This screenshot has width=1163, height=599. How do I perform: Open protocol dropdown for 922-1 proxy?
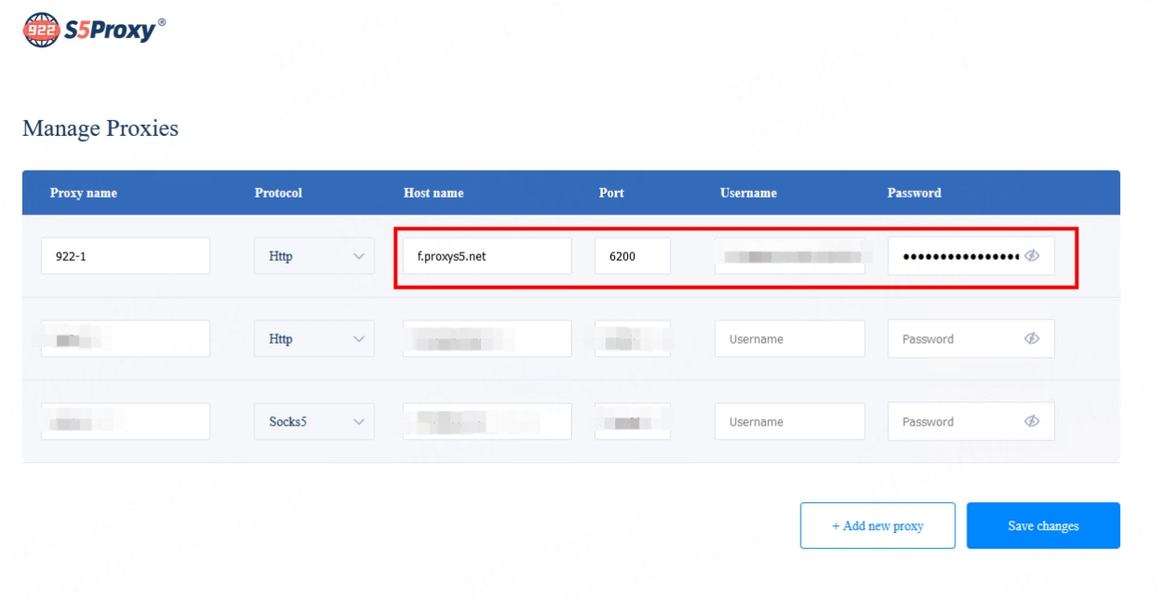click(x=314, y=256)
